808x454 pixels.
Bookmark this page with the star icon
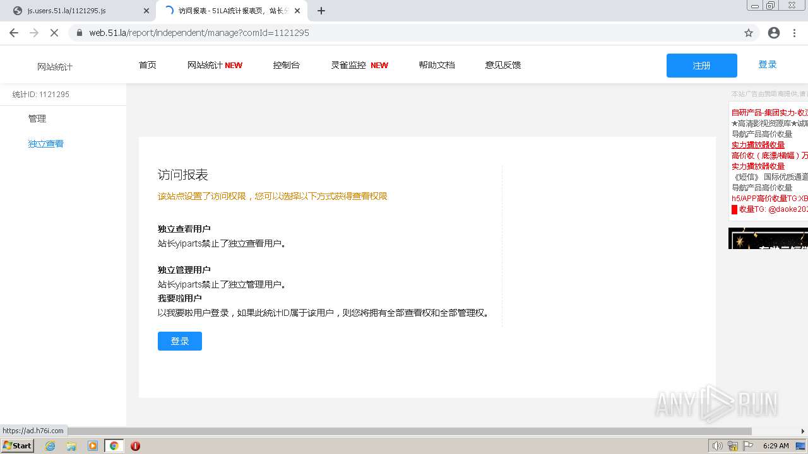pos(749,33)
